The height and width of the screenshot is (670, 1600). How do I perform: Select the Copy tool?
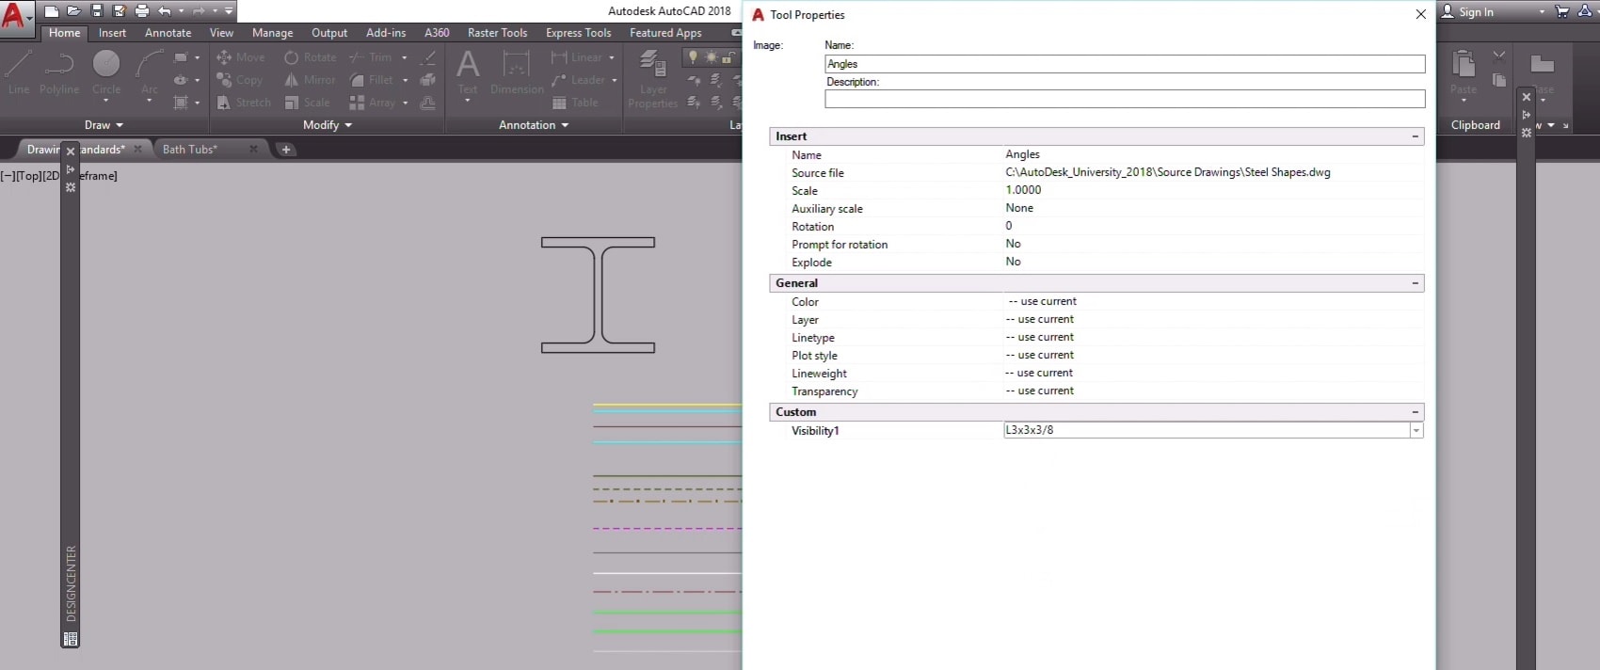[239, 80]
